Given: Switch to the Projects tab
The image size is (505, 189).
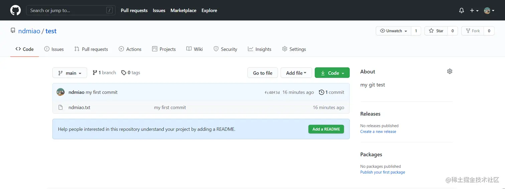Looking at the screenshot, I should [164, 49].
